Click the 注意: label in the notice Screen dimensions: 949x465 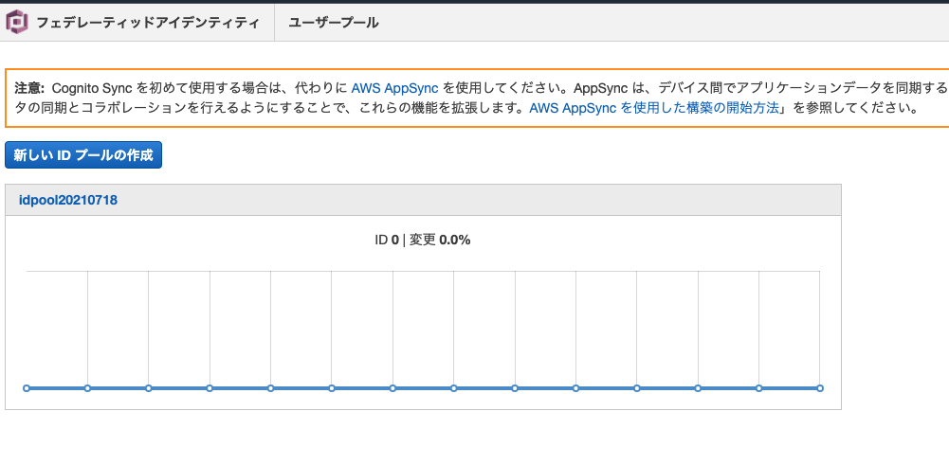29,88
